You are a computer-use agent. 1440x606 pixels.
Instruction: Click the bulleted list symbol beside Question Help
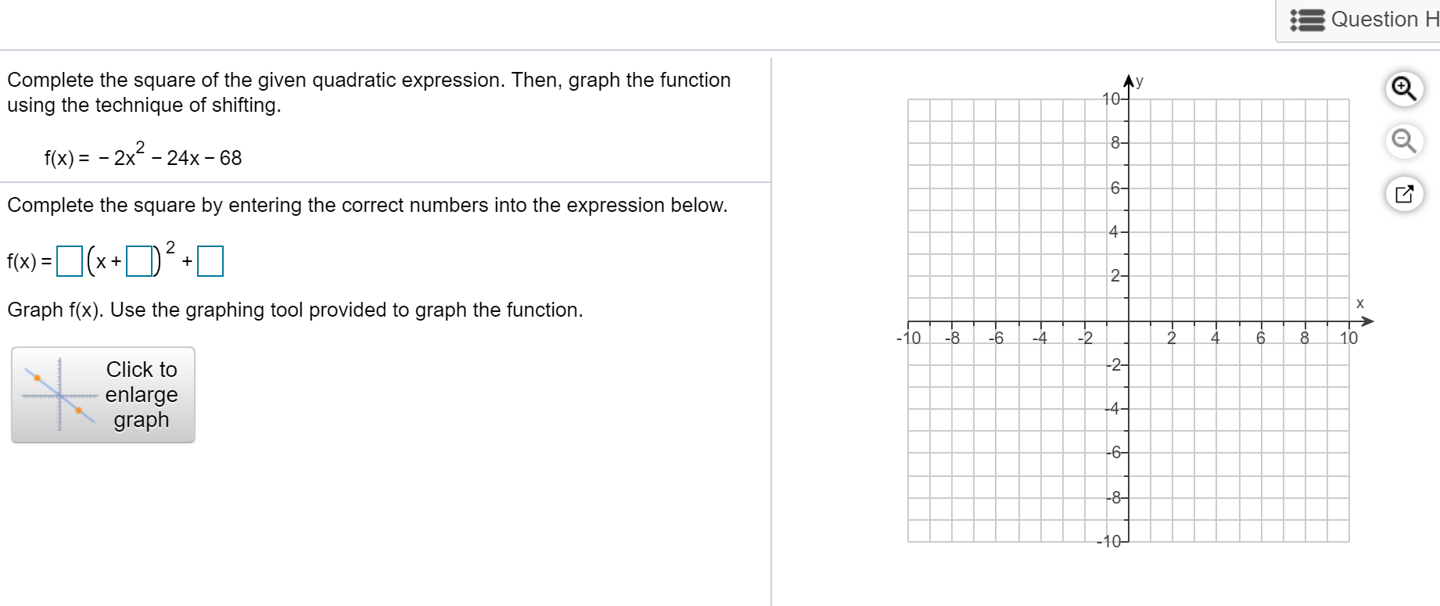pyautogui.click(x=1307, y=20)
